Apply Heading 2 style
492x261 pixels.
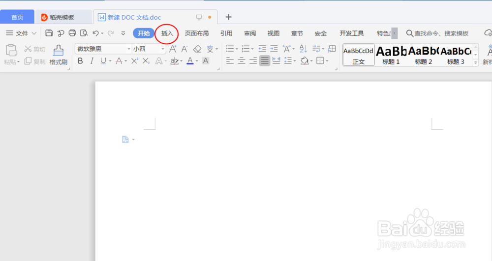pyautogui.click(x=423, y=55)
